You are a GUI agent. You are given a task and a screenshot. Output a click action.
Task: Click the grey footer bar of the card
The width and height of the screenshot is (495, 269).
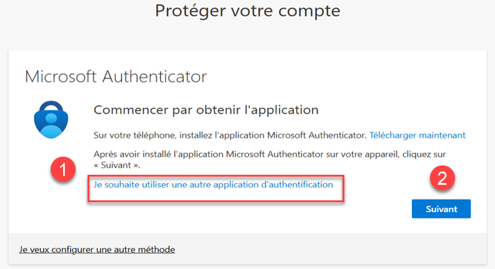(247, 249)
